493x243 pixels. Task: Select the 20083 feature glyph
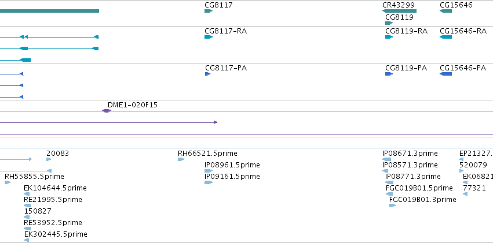(x=49, y=159)
